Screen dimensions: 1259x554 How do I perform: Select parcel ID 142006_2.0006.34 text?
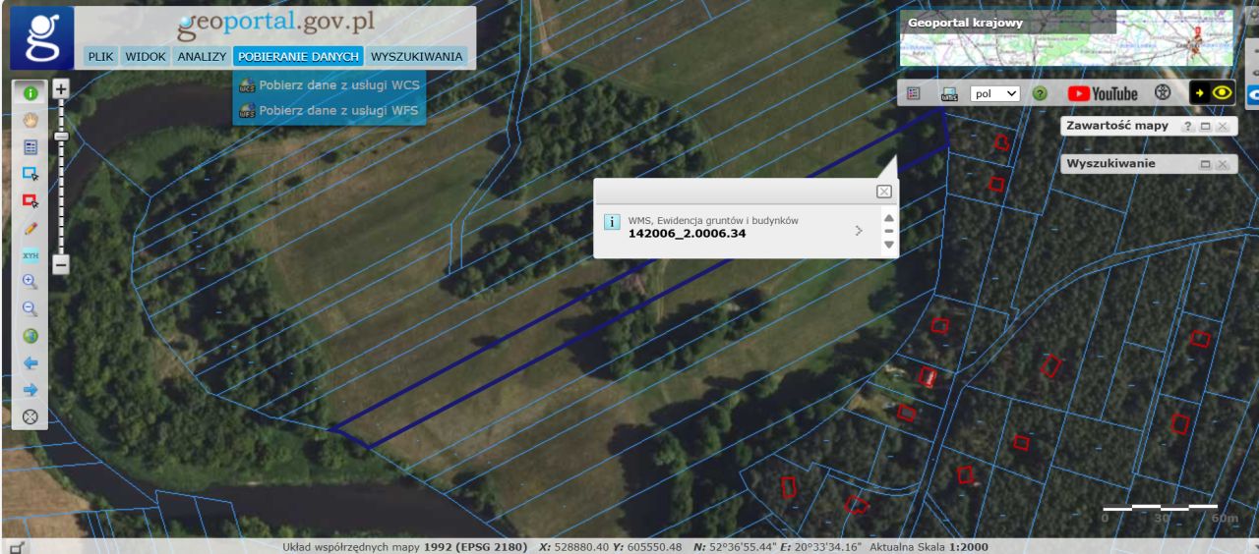(687, 234)
